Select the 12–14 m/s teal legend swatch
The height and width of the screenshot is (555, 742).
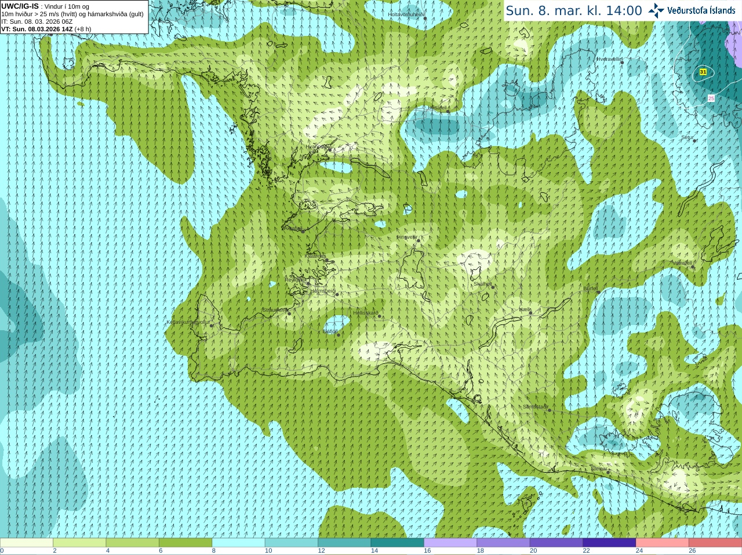click(x=344, y=543)
